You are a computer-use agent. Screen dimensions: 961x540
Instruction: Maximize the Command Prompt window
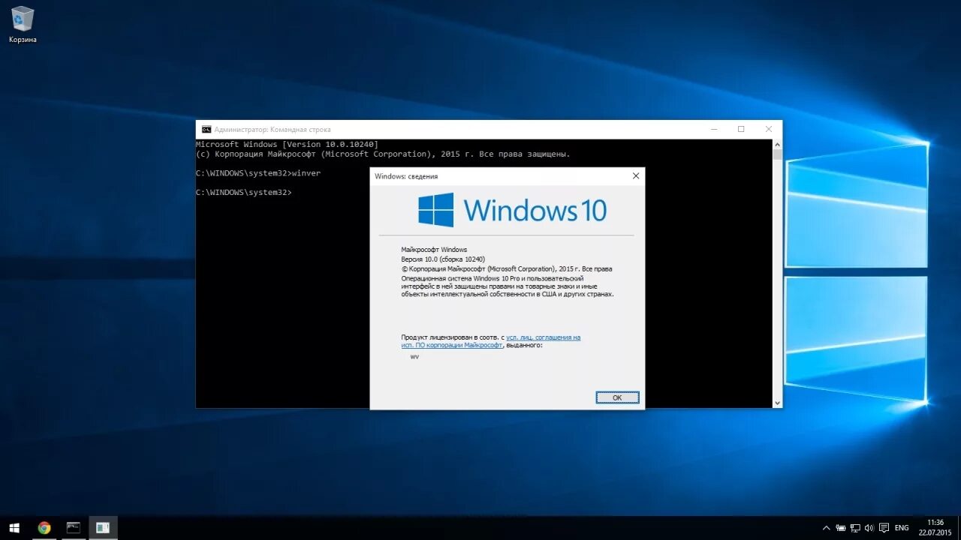(x=741, y=129)
